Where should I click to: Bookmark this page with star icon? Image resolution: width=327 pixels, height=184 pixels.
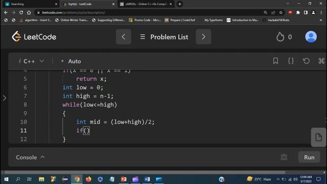click(x=281, y=12)
